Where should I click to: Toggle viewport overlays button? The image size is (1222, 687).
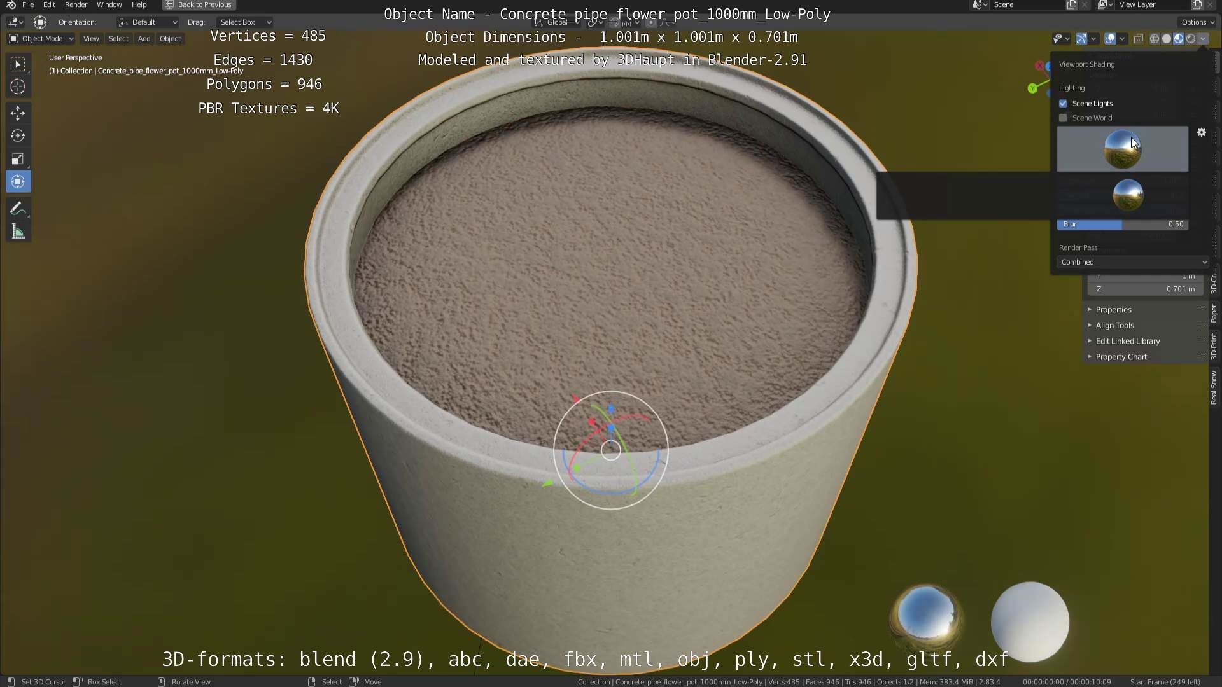click(1110, 39)
